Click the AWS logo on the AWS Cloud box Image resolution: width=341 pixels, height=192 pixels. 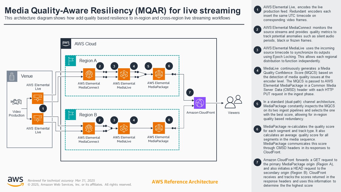tap(66, 43)
